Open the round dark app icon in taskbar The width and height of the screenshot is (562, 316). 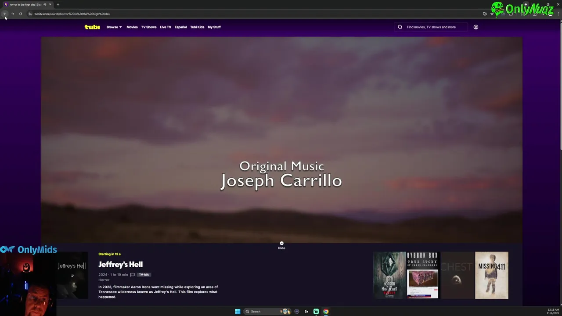297,312
